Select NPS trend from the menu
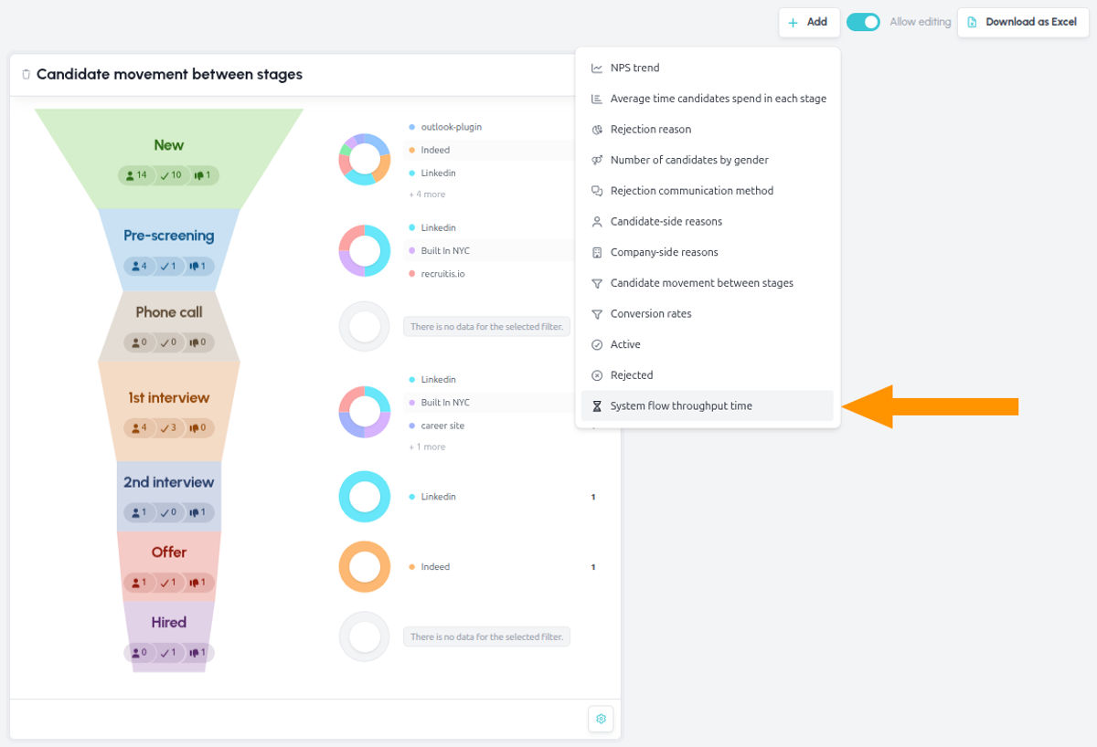This screenshot has width=1097, height=747. click(x=708, y=68)
